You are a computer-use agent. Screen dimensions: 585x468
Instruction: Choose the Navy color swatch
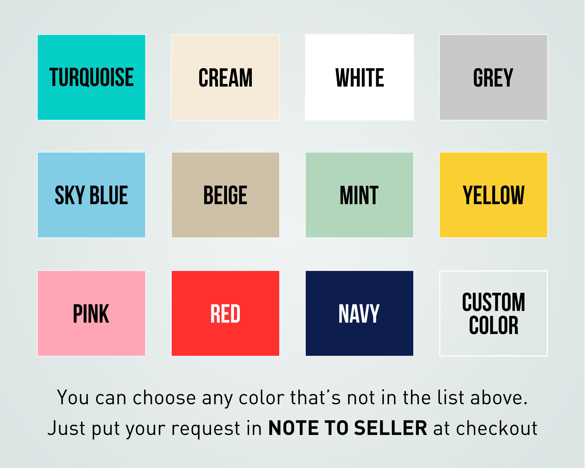click(359, 313)
